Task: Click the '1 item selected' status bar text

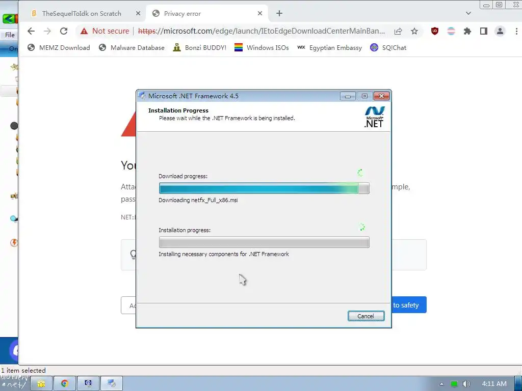Action: tap(23, 371)
